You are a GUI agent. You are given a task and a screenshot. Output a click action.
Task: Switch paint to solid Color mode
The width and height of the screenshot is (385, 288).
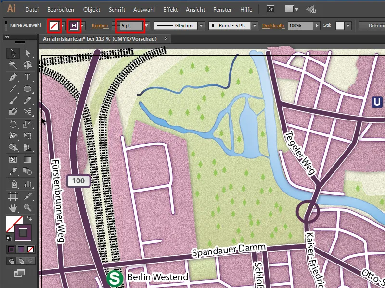tap(11, 249)
